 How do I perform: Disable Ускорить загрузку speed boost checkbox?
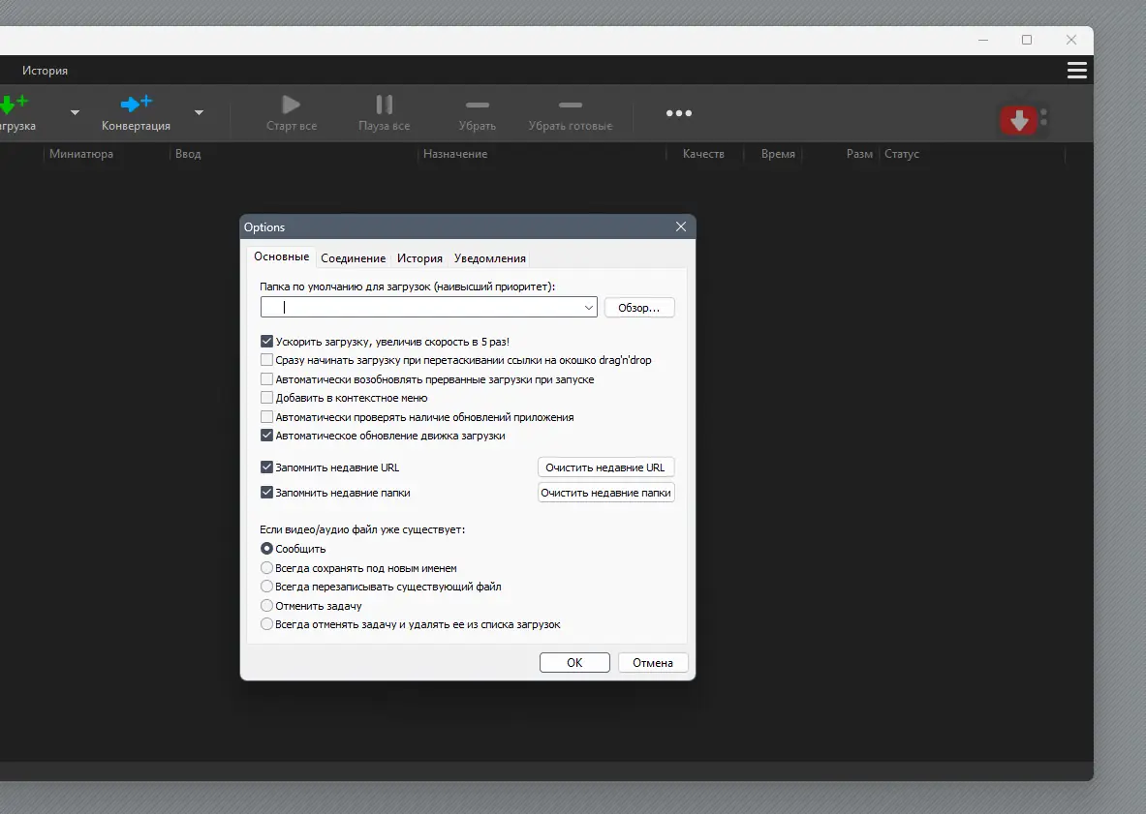click(x=266, y=341)
